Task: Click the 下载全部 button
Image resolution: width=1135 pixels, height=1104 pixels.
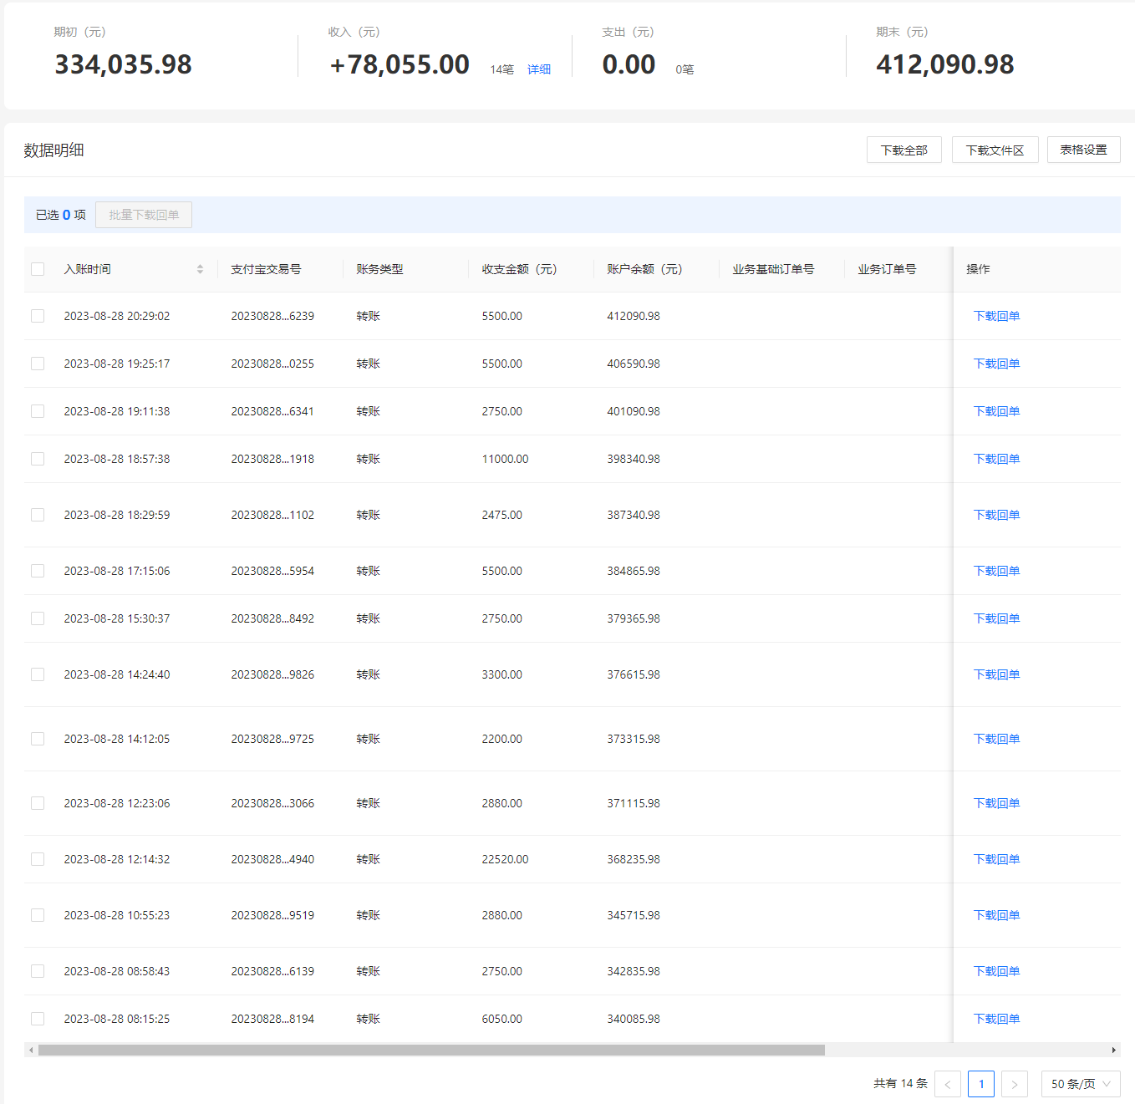Action: (x=904, y=150)
